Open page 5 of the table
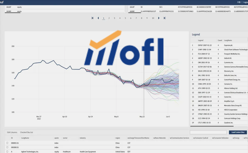Viewport: 248px width, 153px height. (x=125, y=18)
